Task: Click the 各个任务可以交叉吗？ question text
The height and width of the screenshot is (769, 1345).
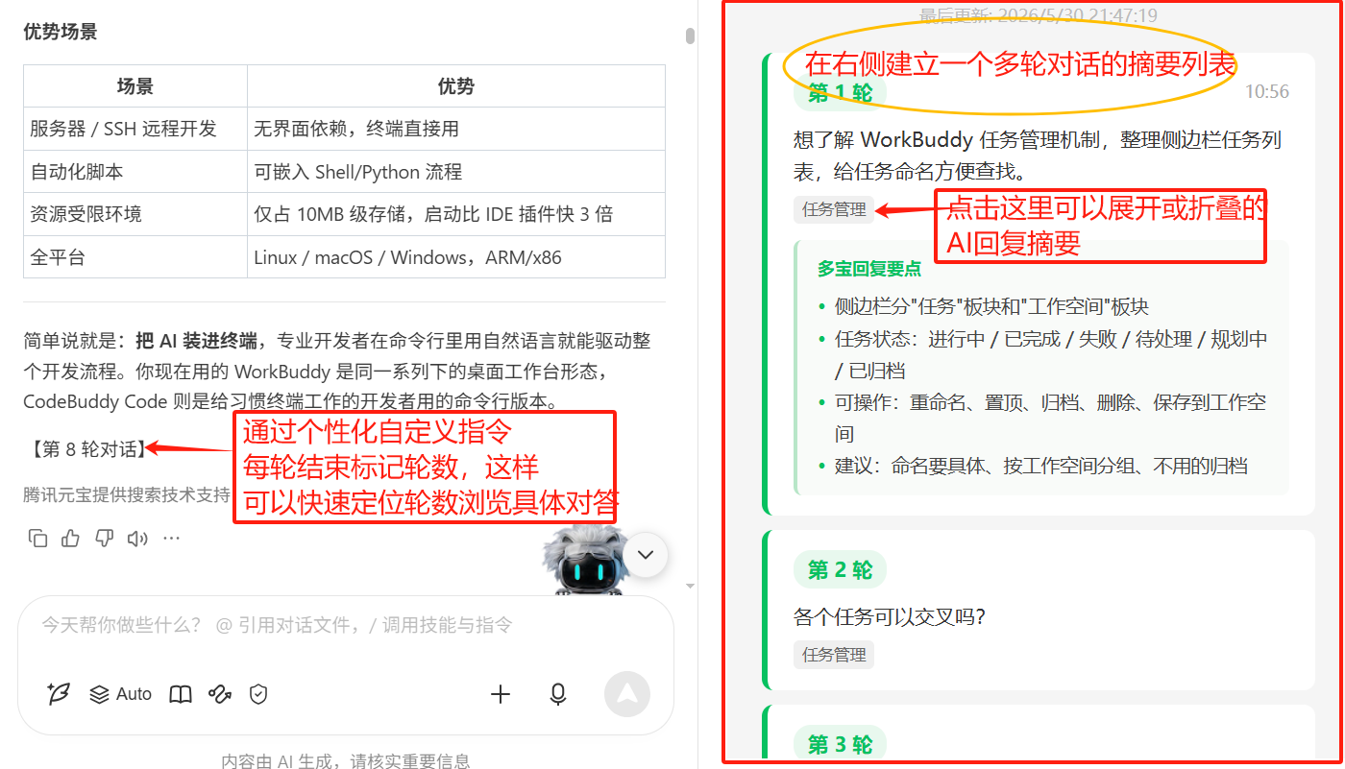Action: coord(890,616)
